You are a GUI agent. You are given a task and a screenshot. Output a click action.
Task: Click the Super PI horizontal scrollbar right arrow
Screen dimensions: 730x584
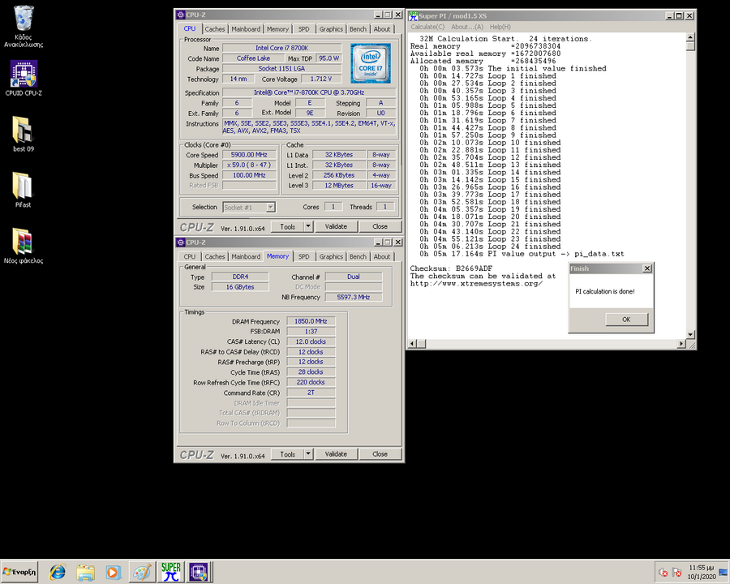pyautogui.click(x=681, y=344)
